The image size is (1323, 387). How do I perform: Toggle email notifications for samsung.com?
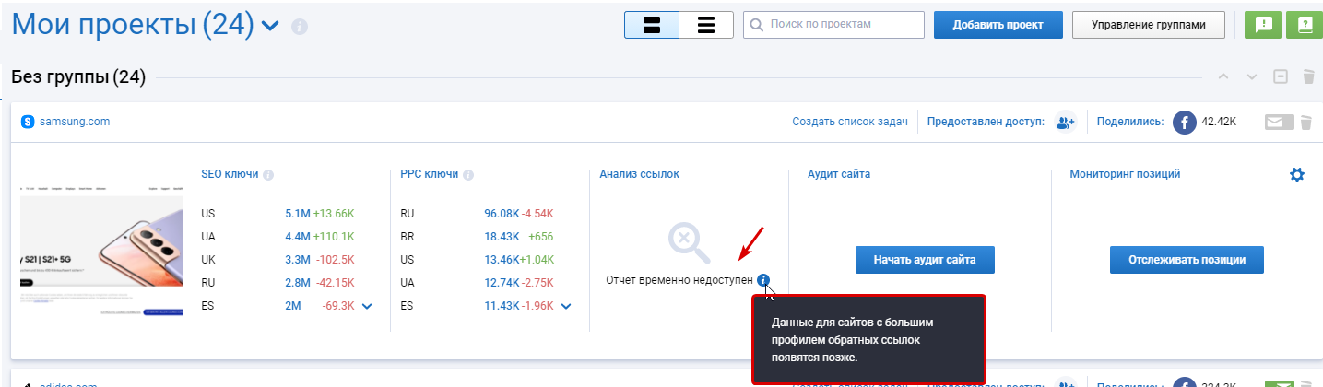click(x=1279, y=122)
